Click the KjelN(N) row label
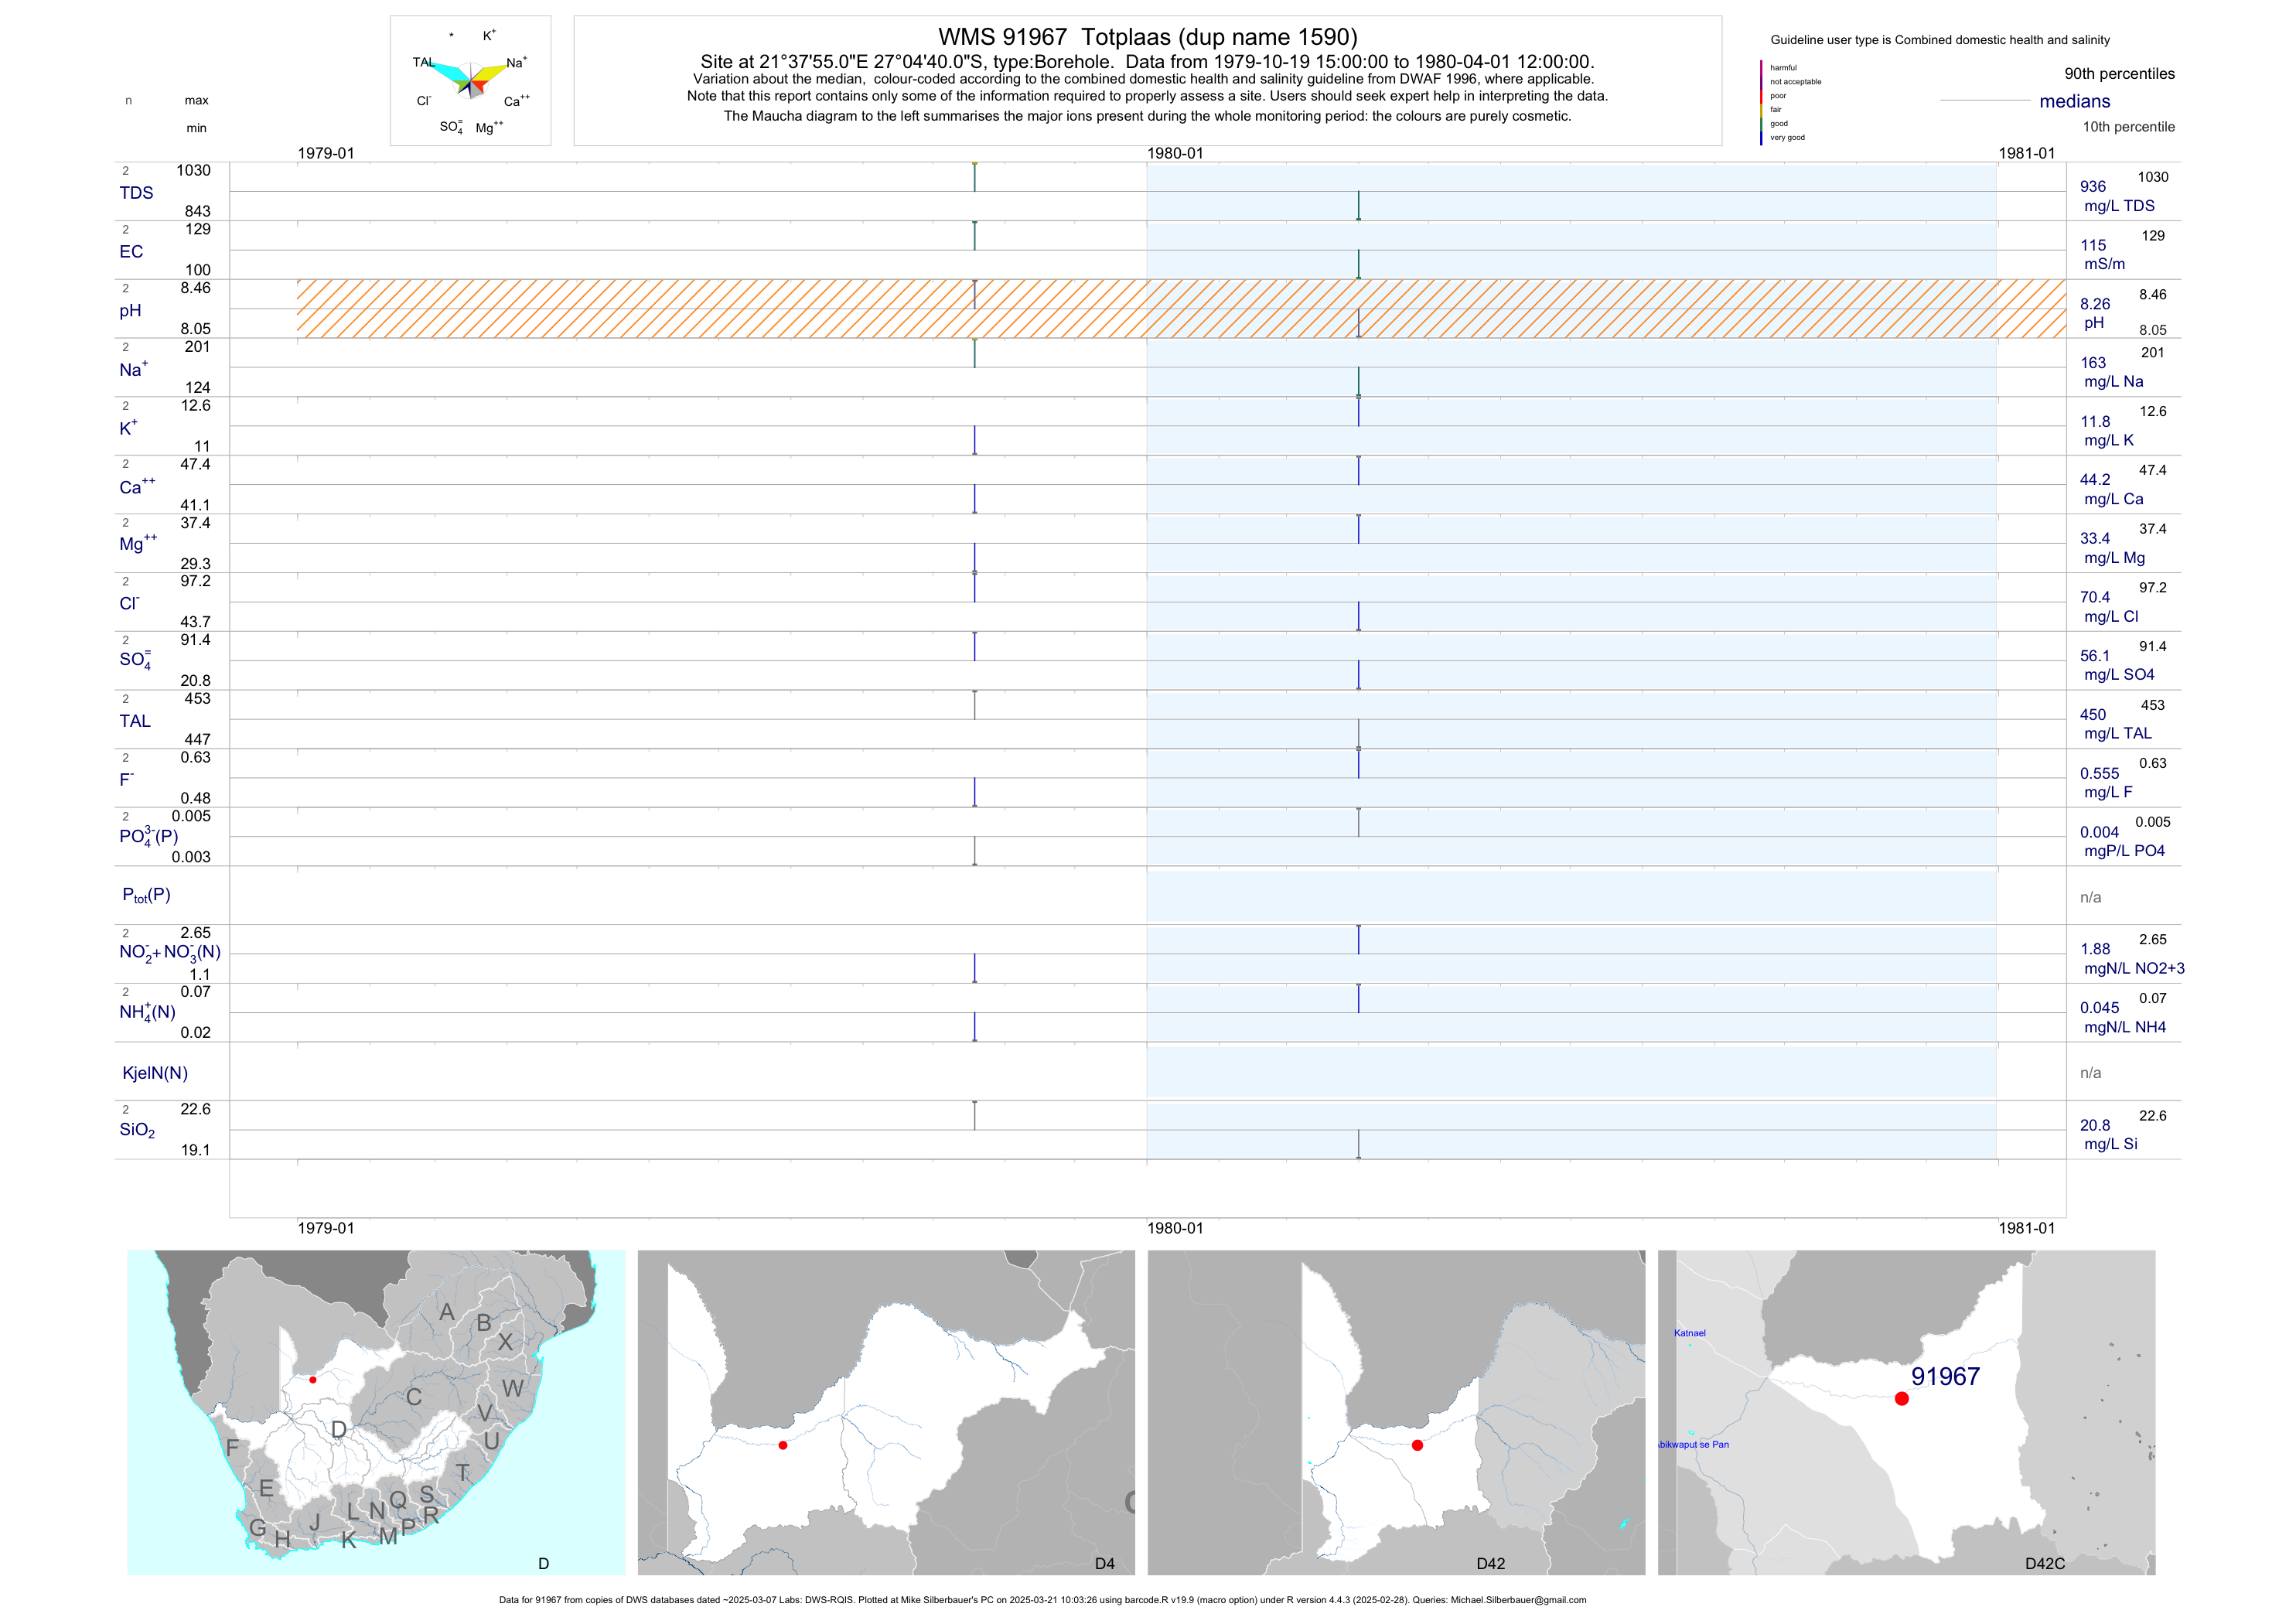Image resolution: width=2296 pixels, height=1624 pixels. coord(155,1073)
